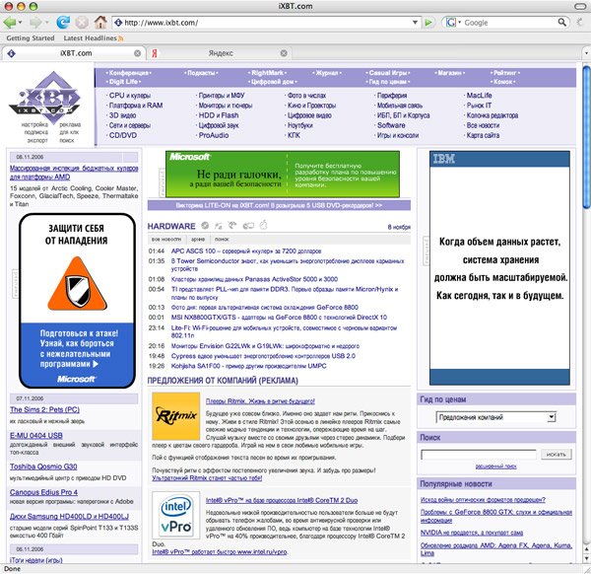Open the Digit Life menu link
The image size is (591, 574).
click(x=123, y=82)
